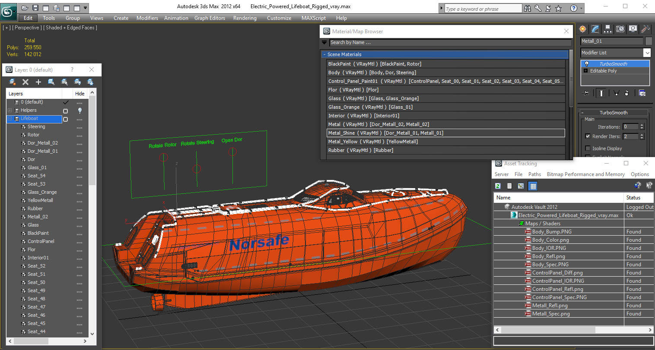655x350 pixels.
Task: Toggle Helpers layer current checkbox
Action: [x=66, y=111]
